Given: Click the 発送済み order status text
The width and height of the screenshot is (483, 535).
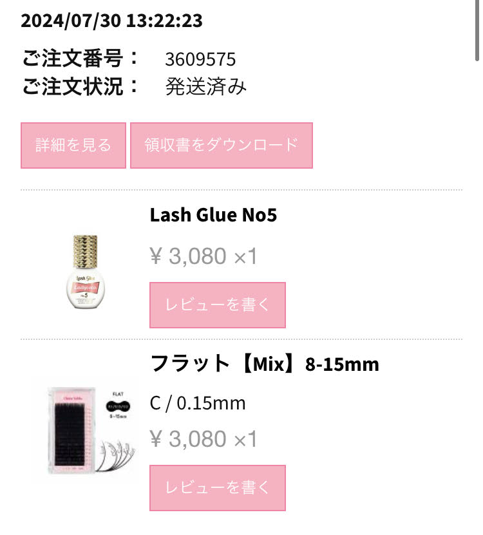Looking at the screenshot, I should 206,87.
